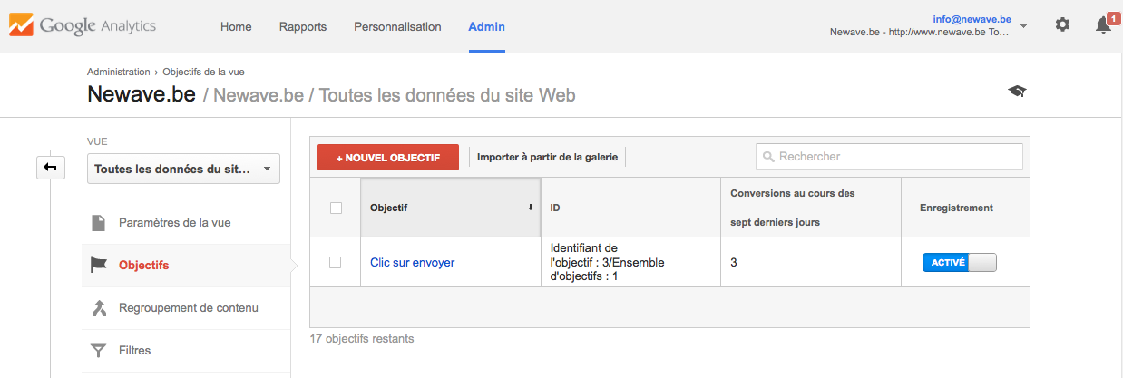Sort by the Objectif column header

[451, 208]
